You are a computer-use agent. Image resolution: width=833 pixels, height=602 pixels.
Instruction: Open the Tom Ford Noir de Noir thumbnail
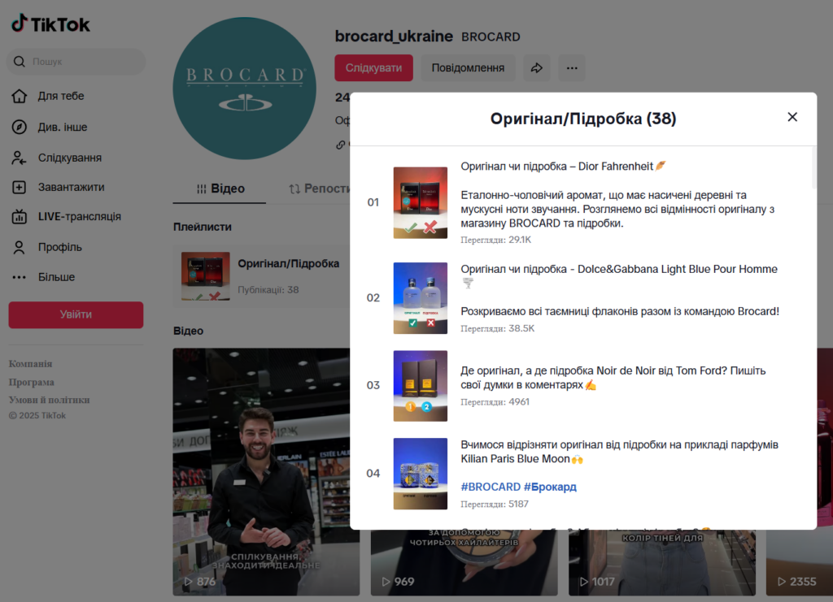421,386
